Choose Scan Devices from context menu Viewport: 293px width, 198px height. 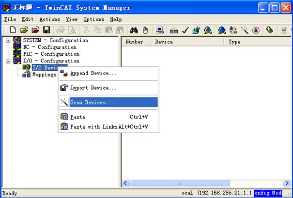pos(92,103)
